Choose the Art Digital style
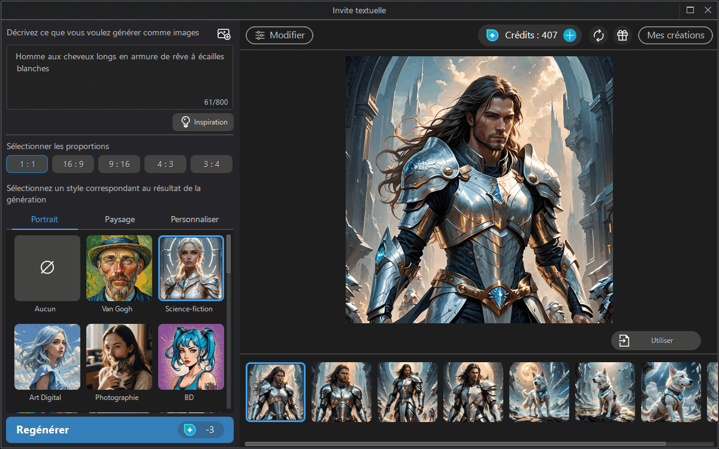 (x=47, y=357)
